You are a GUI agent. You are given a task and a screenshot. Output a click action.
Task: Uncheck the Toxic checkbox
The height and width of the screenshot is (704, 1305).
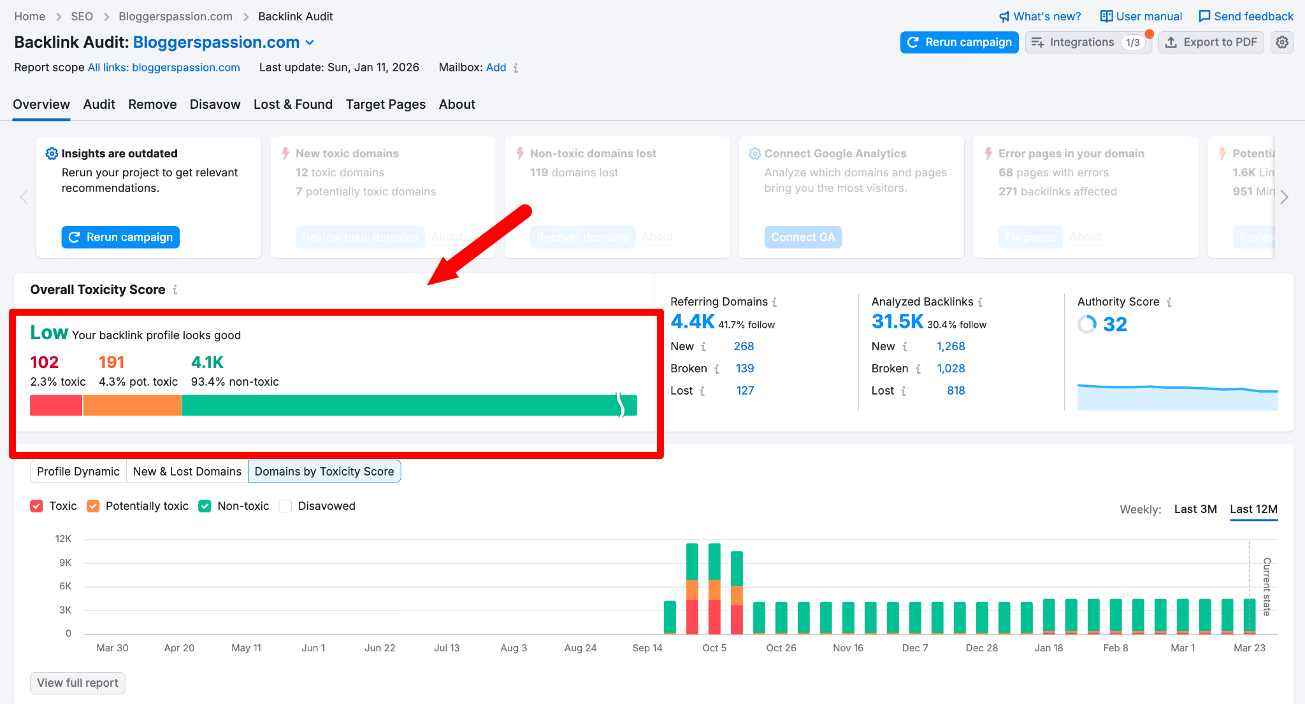tap(36, 506)
